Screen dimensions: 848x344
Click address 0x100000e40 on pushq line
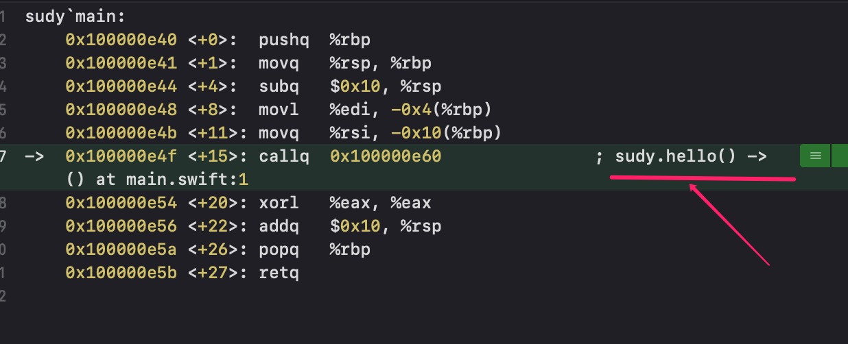pos(121,40)
